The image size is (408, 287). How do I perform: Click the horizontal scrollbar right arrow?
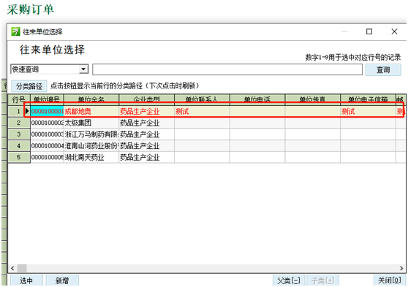click(401, 268)
